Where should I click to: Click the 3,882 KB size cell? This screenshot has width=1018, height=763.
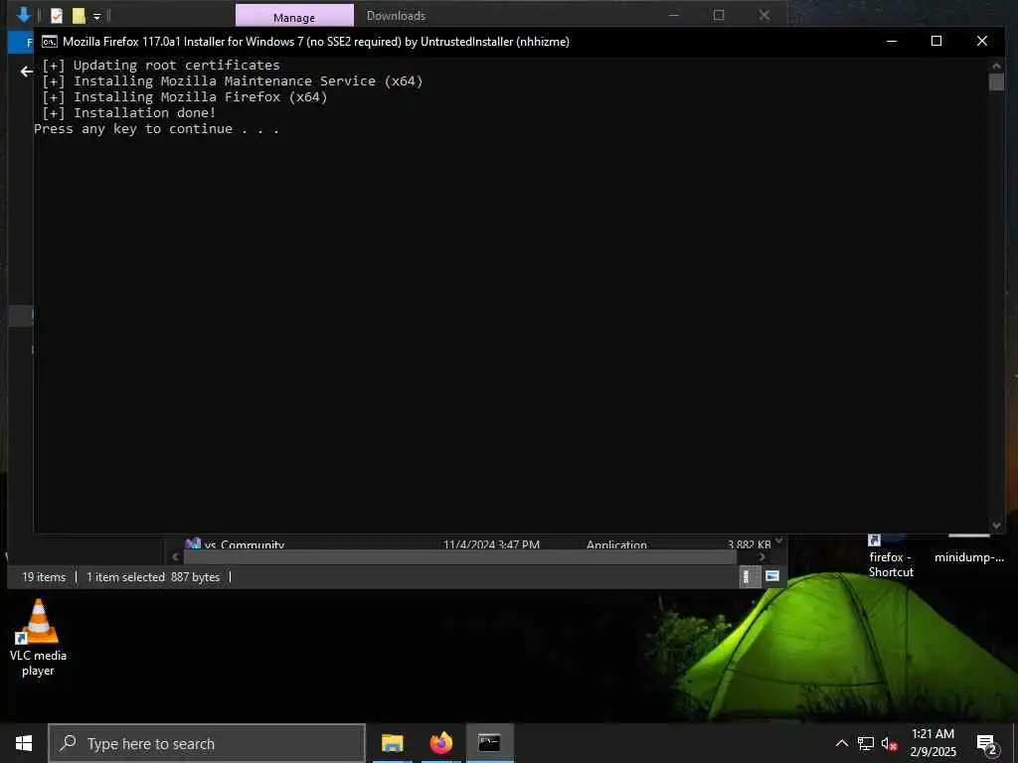[749, 543]
